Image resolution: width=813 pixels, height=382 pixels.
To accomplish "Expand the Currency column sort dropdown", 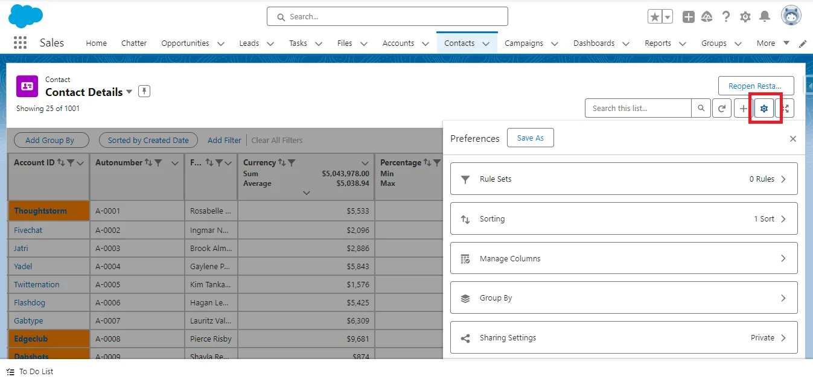I will point(364,162).
